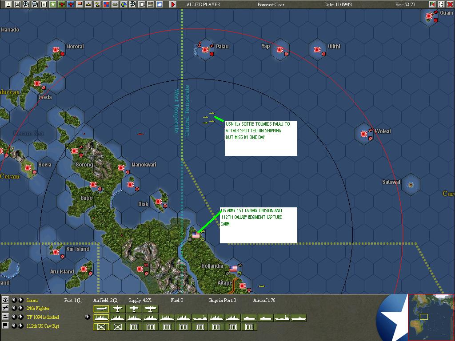The image size is (455, 341).
Task: Click the cloud weather toolbar icon
Action: 160,4
